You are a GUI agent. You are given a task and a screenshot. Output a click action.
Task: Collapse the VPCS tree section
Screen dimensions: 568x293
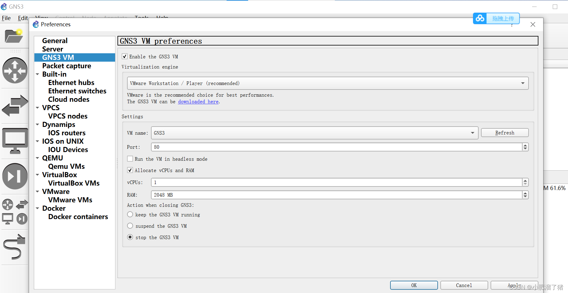(37, 108)
